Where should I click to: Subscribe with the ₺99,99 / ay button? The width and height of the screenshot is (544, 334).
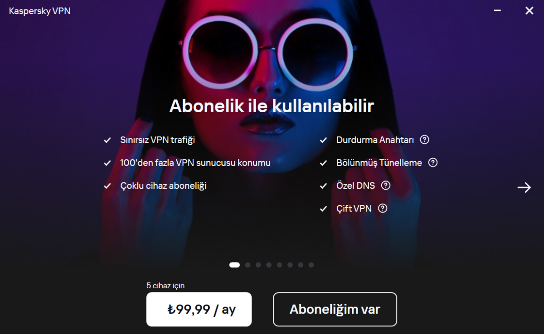click(199, 309)
